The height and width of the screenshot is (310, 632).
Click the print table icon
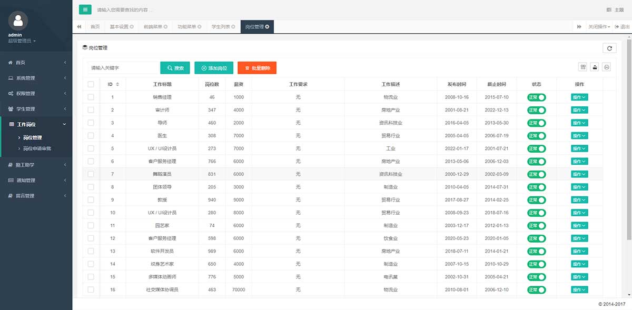[607, 67]
